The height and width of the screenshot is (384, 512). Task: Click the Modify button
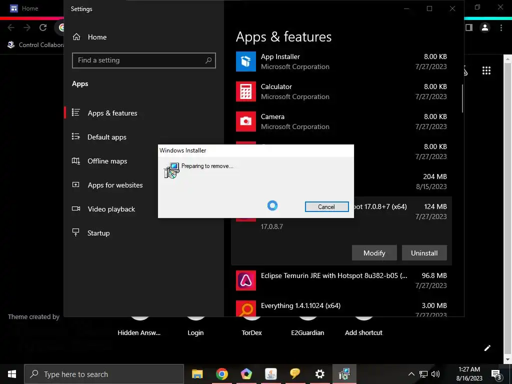(374, 253)
